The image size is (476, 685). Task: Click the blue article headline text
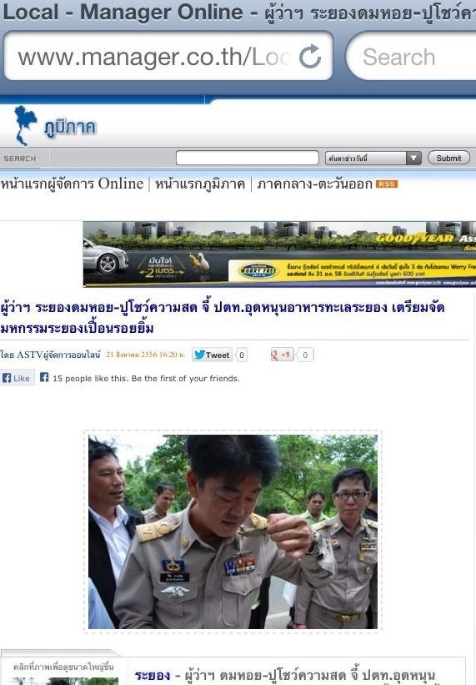pos(223,318)
